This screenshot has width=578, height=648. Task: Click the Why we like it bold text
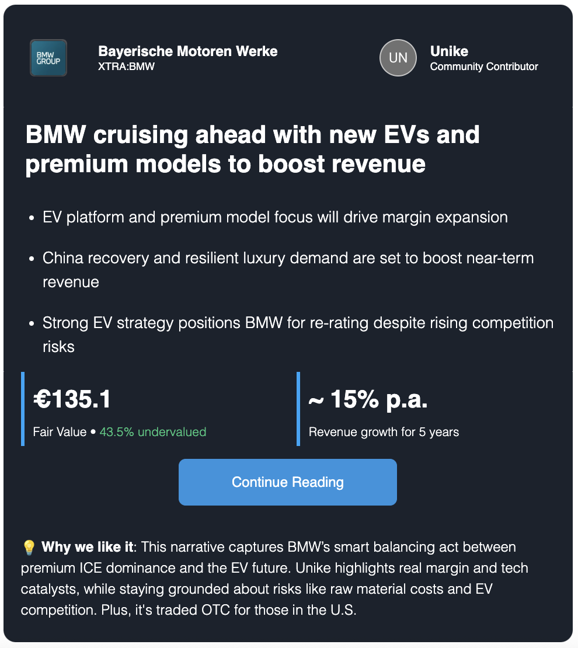(88, 547)
